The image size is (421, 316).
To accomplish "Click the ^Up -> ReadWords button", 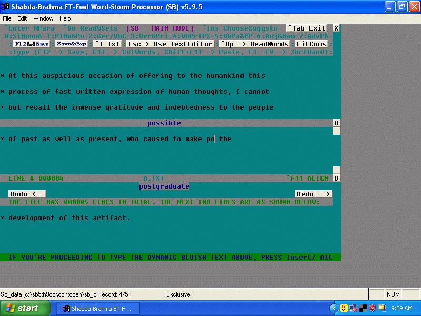I will (x=255, y=44).
